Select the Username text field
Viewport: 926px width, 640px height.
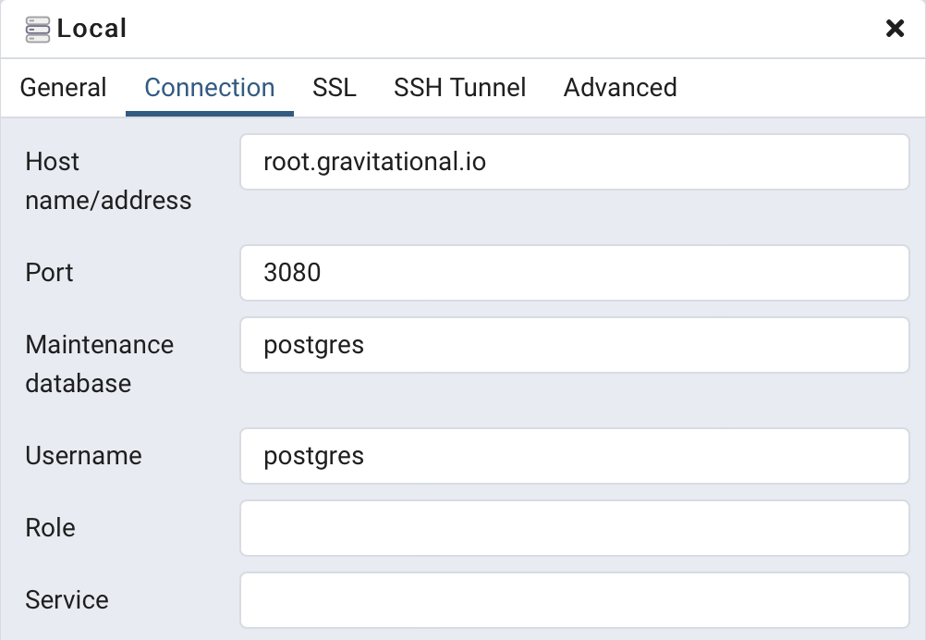[x=574, y=456]
